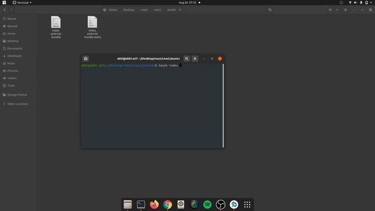Viewport: 375px width, 211px height.
Task: Open the teal diamond app in dock
Action: tap(234, 205)
